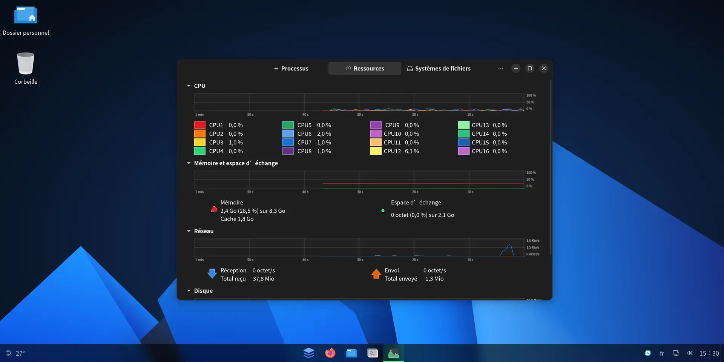Open the terminal from the taskbar

pyautogui.click(x=373, y=353)
